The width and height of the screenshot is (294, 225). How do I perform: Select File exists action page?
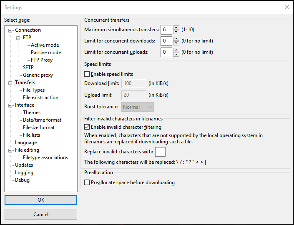click(x=40, y=97)
